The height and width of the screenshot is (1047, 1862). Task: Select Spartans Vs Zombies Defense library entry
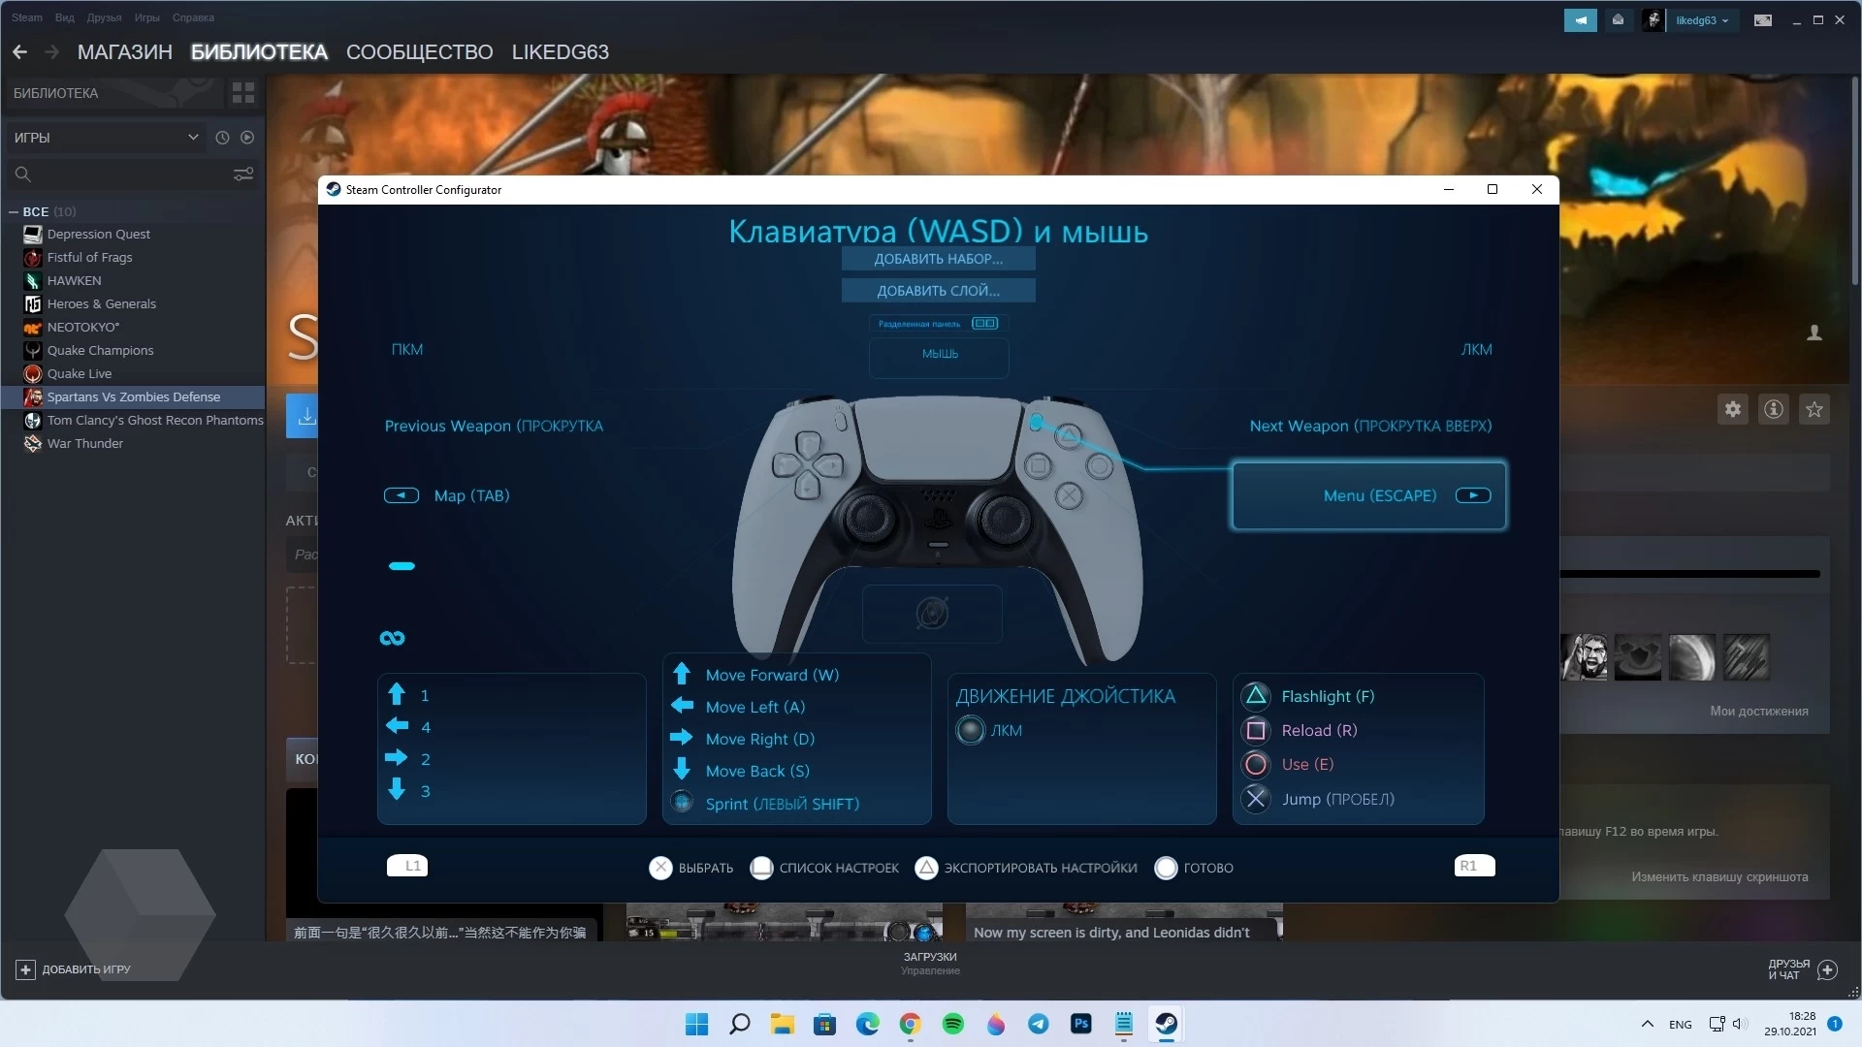pyautogui.click(x=134, y=397)
